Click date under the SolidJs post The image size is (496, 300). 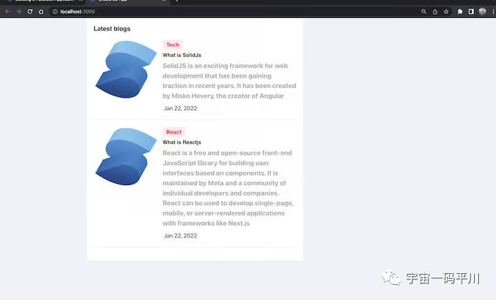pyautogui.click(x=180, y=108)
